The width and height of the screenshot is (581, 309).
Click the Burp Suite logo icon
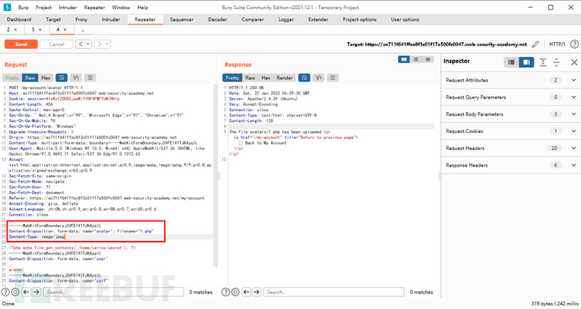pyautogui.click(x=7, y=7)
